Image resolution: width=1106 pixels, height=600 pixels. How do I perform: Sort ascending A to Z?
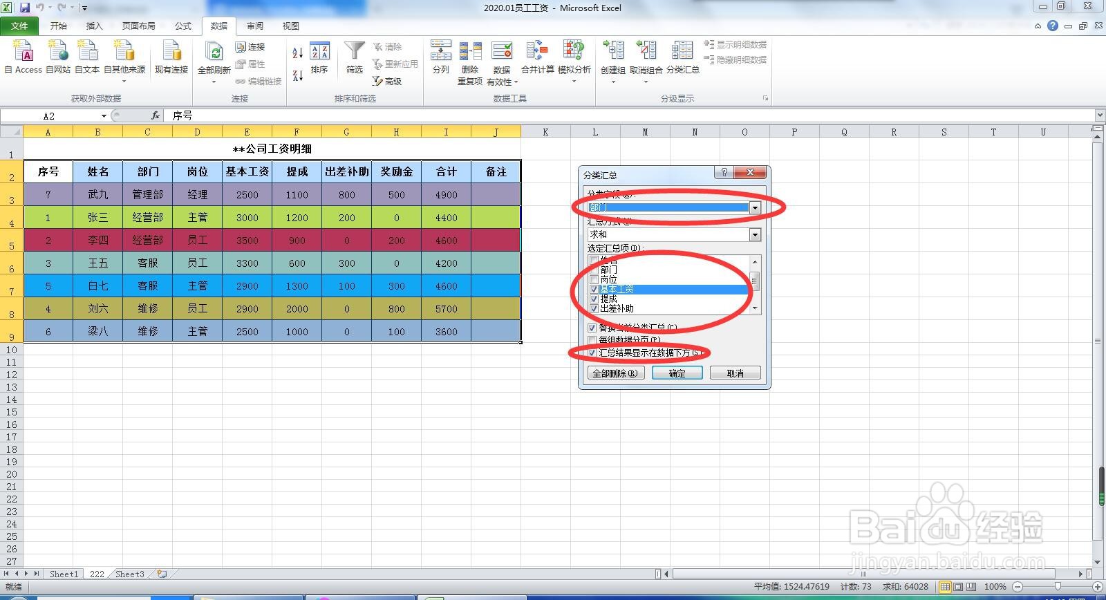[297, 53]
